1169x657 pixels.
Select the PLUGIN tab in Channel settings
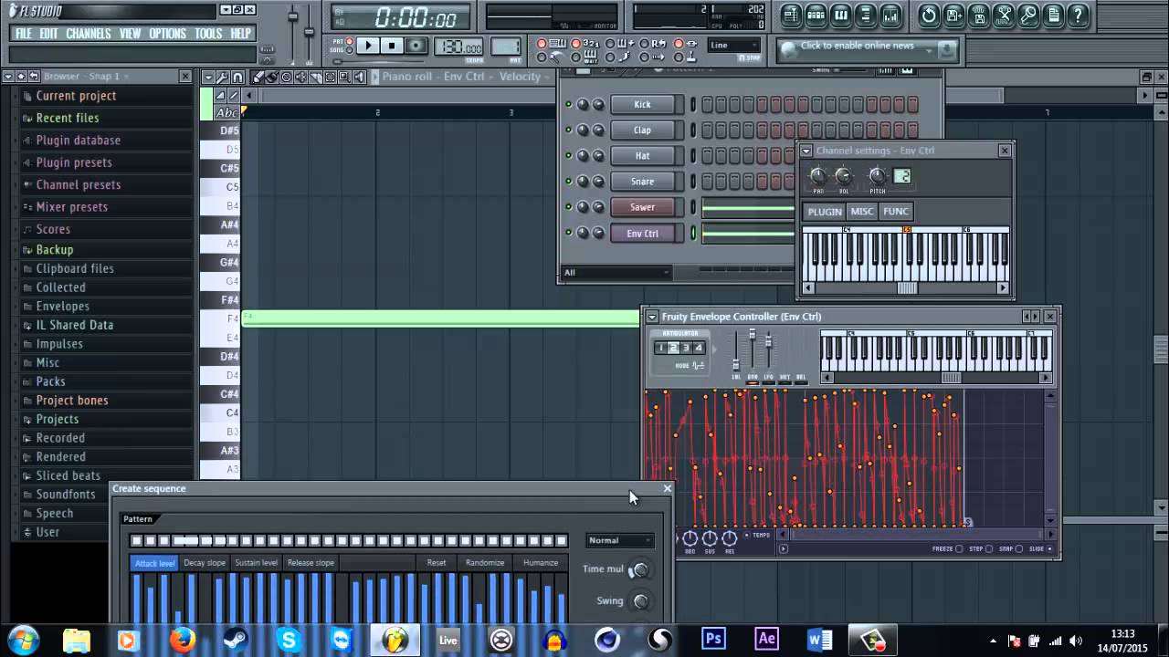pos(824,211)
